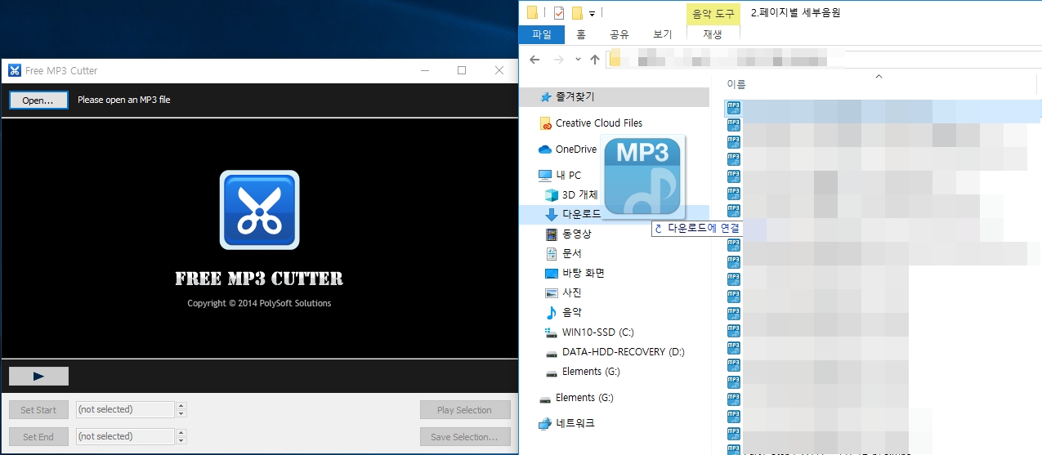
Task: Click the 음악 도구 contextual tab header
Action: point(713,13)
